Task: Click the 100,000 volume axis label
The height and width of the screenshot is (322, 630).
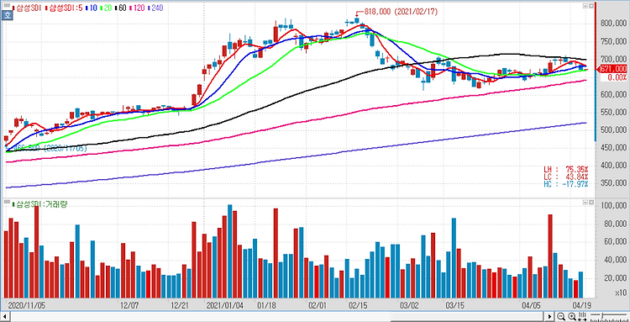Action: click(613, 205)
